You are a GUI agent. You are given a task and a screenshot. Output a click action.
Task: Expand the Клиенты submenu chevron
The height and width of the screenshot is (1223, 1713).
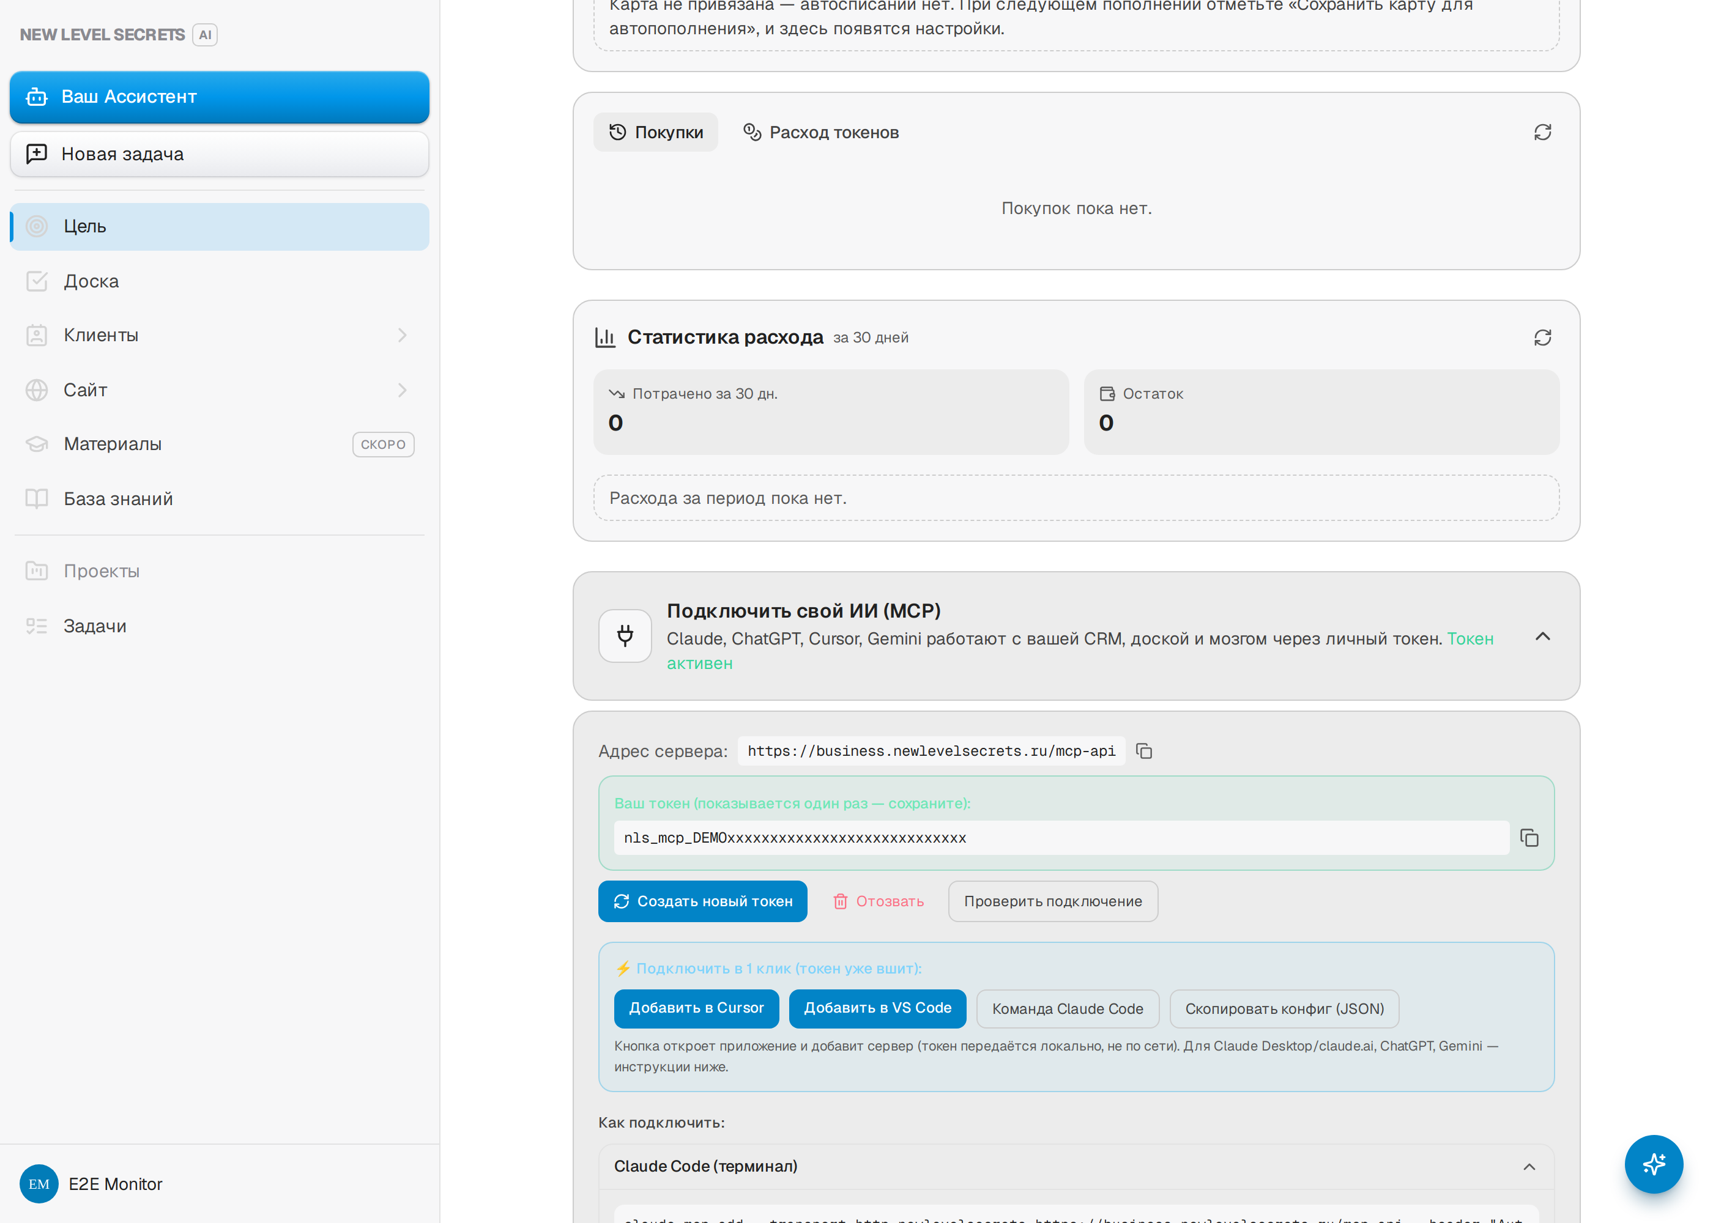401,335
